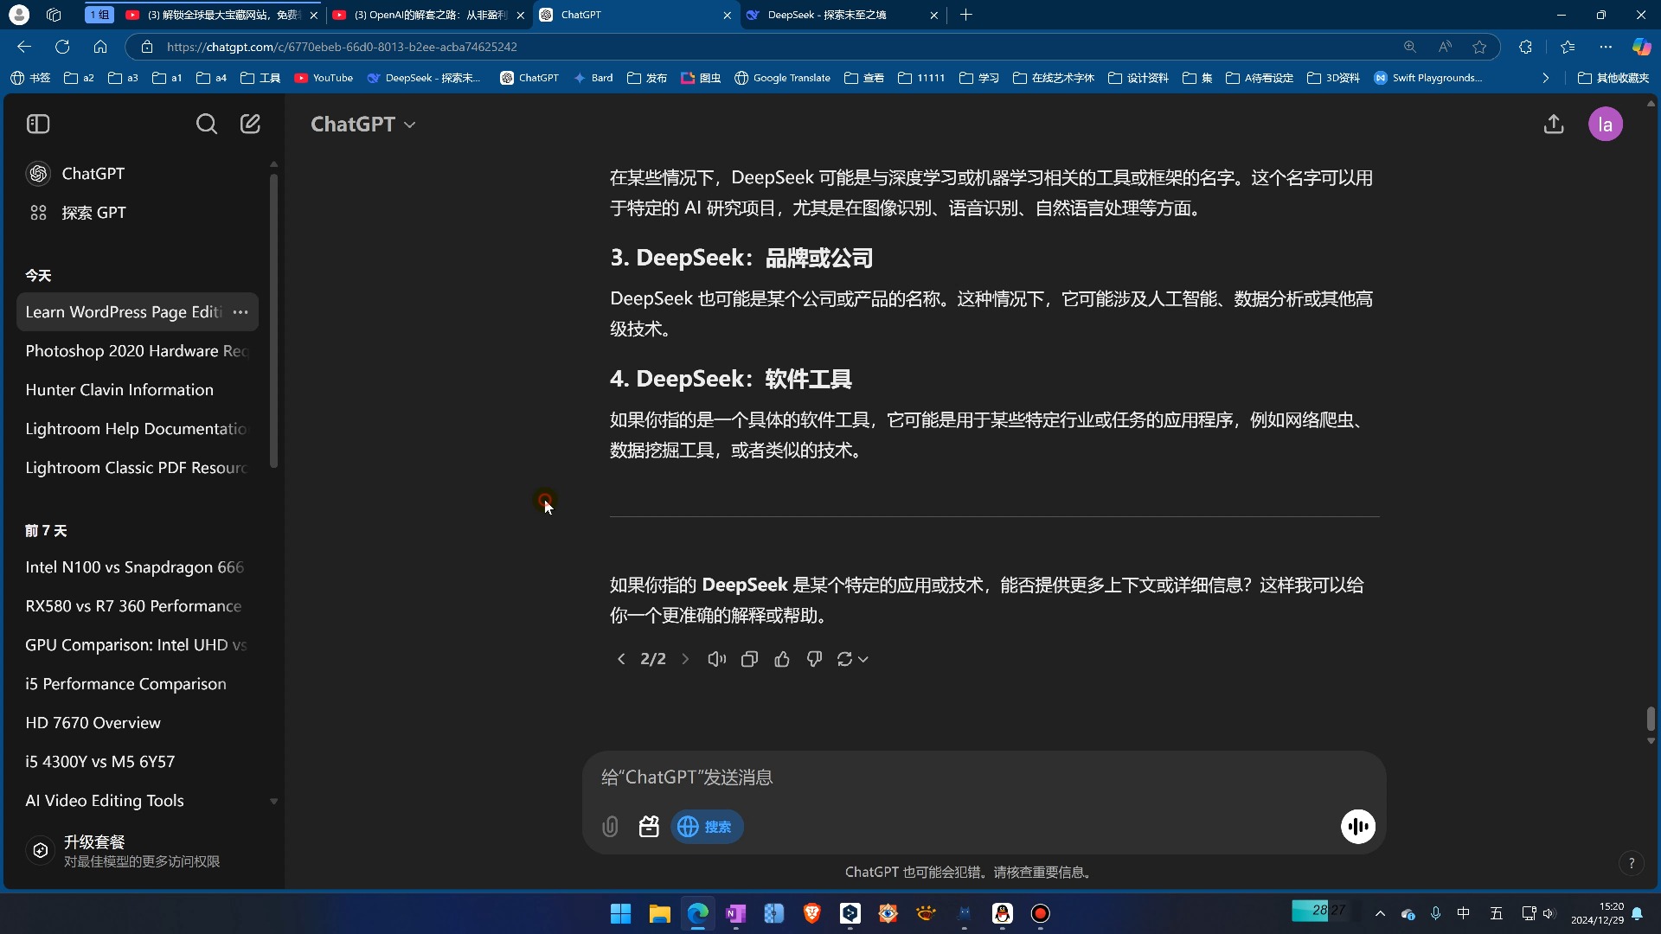Image resolution: width=1661 pixels, height=934 pixels.
Task: Open the 'la' profile avatar menu
Action: (x=1606, y=124)
